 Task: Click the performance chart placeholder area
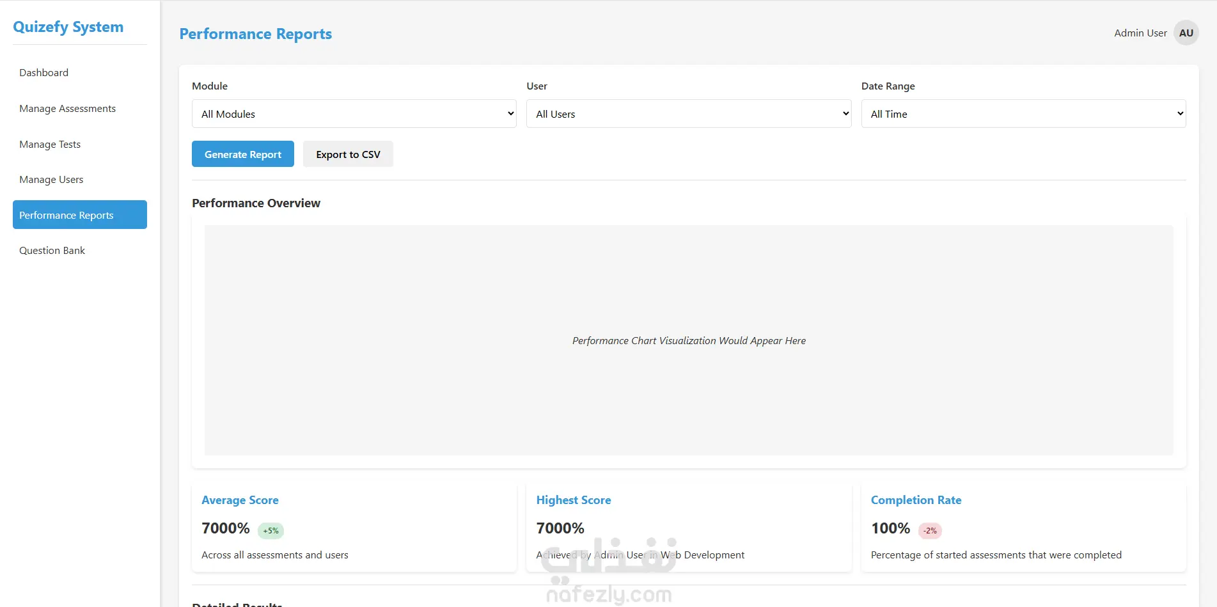688,340
